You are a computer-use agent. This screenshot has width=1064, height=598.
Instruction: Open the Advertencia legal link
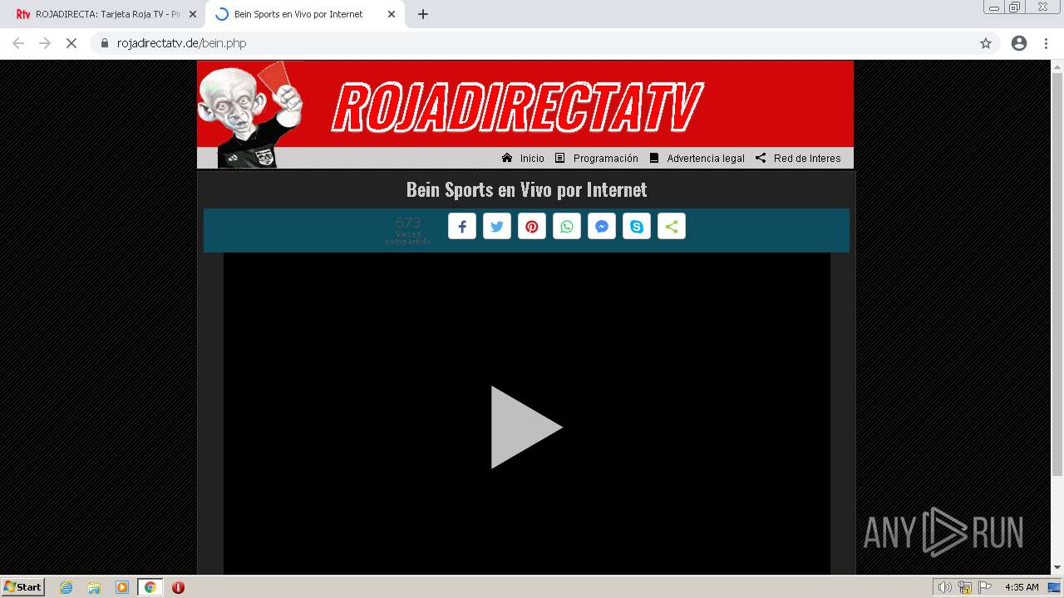[706, 159]
